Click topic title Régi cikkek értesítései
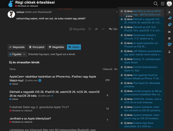Screen dimensions: 173x131 35,2
